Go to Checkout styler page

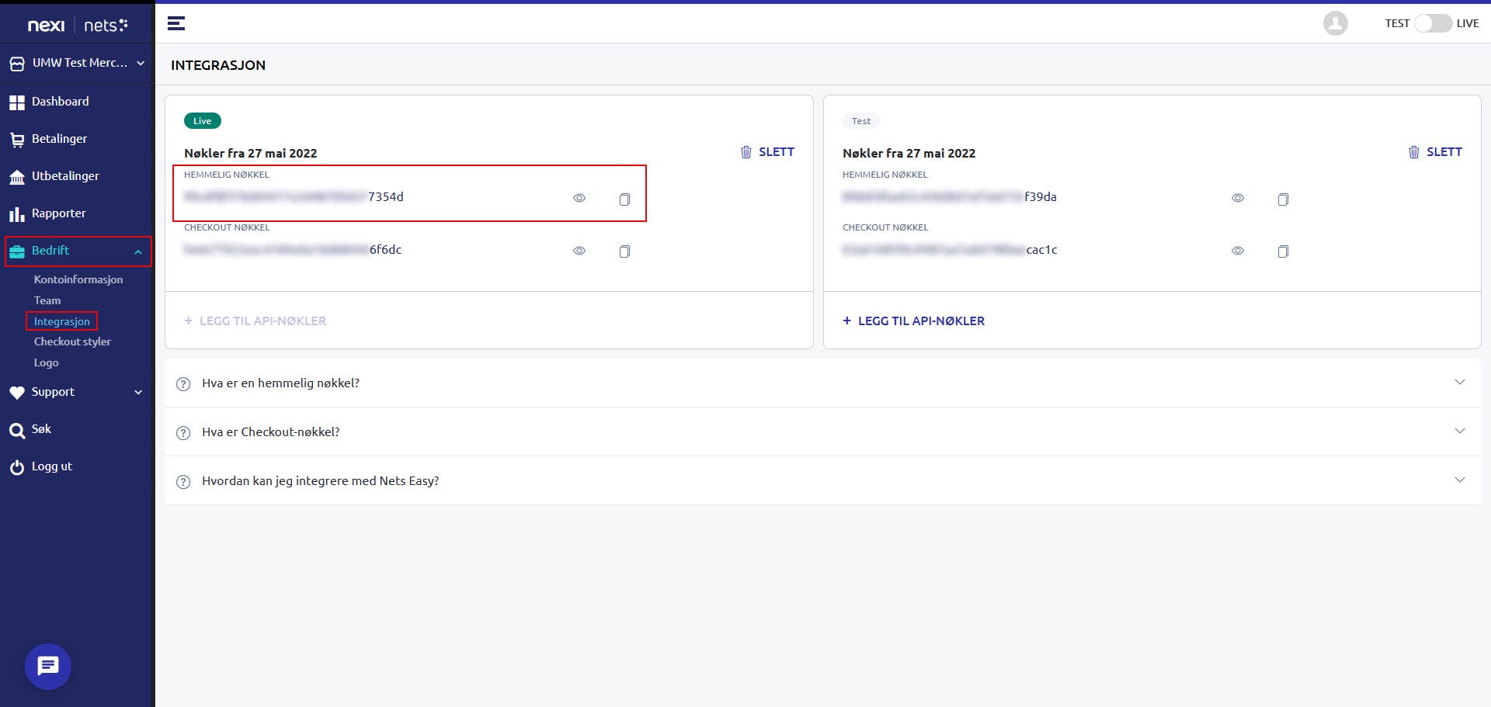[72, 341]
